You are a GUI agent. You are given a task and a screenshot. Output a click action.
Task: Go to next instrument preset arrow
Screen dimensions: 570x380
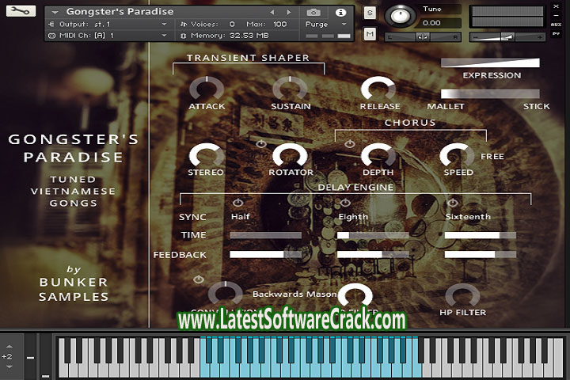[x=289, y=13]
